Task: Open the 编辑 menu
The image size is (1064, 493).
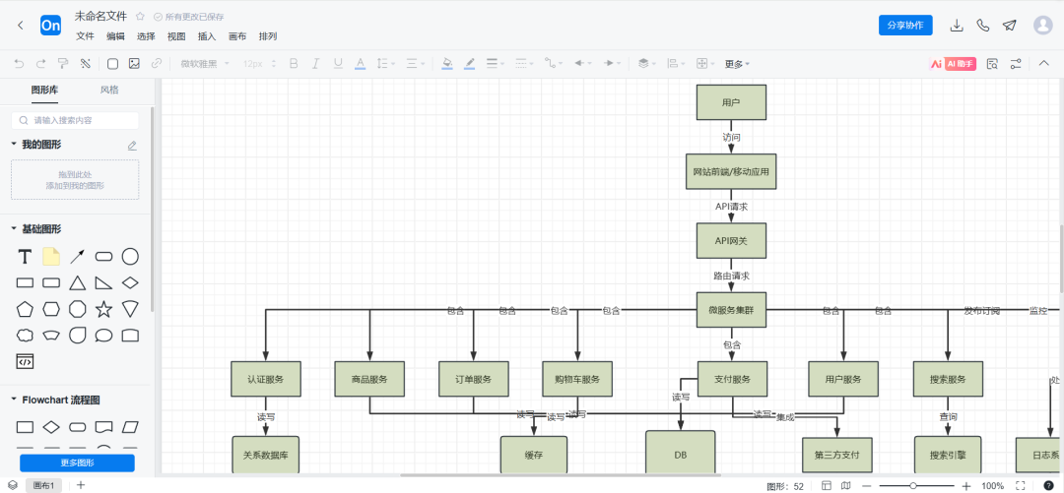Action: point(115,36)
